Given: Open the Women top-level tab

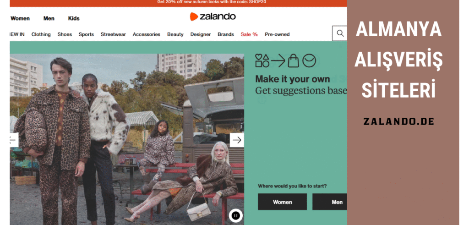Looking at the screenshot, I should click(x=20, y=18).
